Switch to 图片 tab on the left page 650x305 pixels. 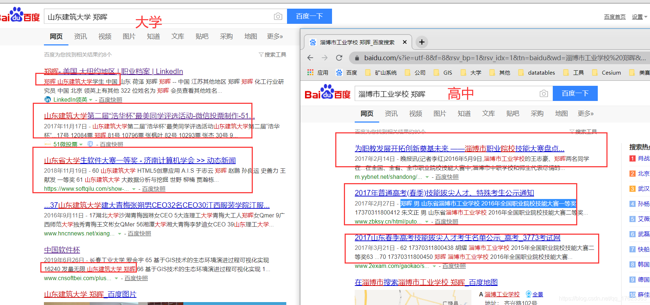tap(129, 36)
